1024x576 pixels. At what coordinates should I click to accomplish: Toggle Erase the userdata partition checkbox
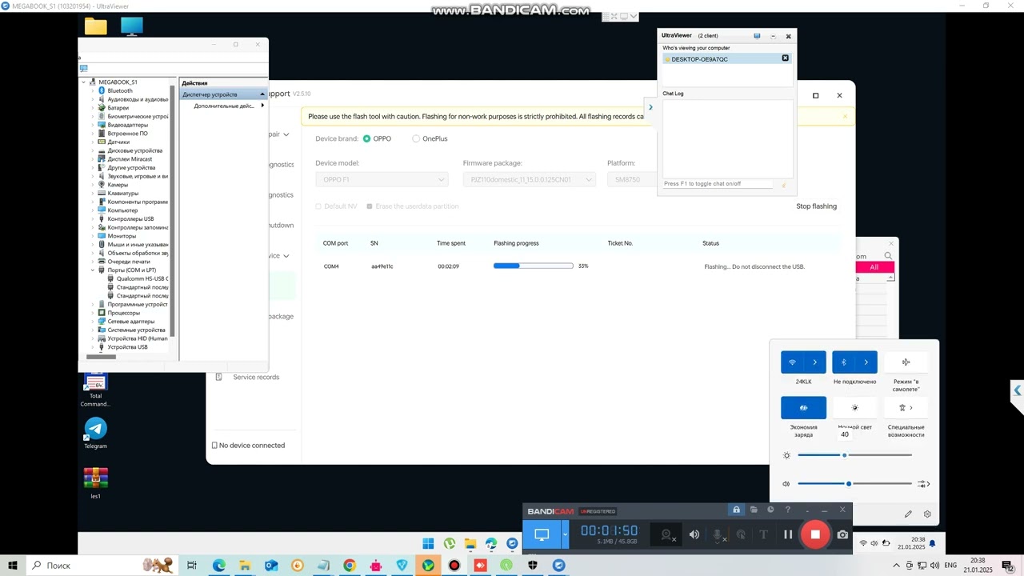[x=370, y=206]
